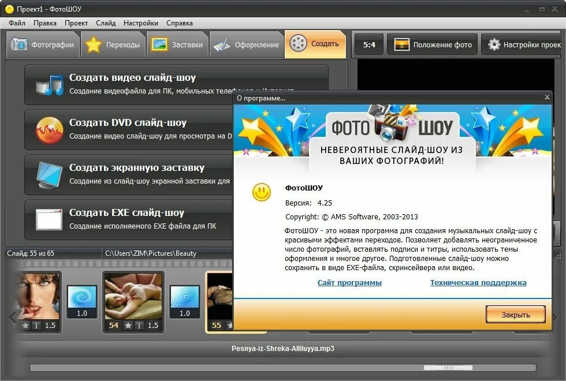
Task: Switch to the Заставки tab
Action: pyautogui.click(x=177, y=45)
